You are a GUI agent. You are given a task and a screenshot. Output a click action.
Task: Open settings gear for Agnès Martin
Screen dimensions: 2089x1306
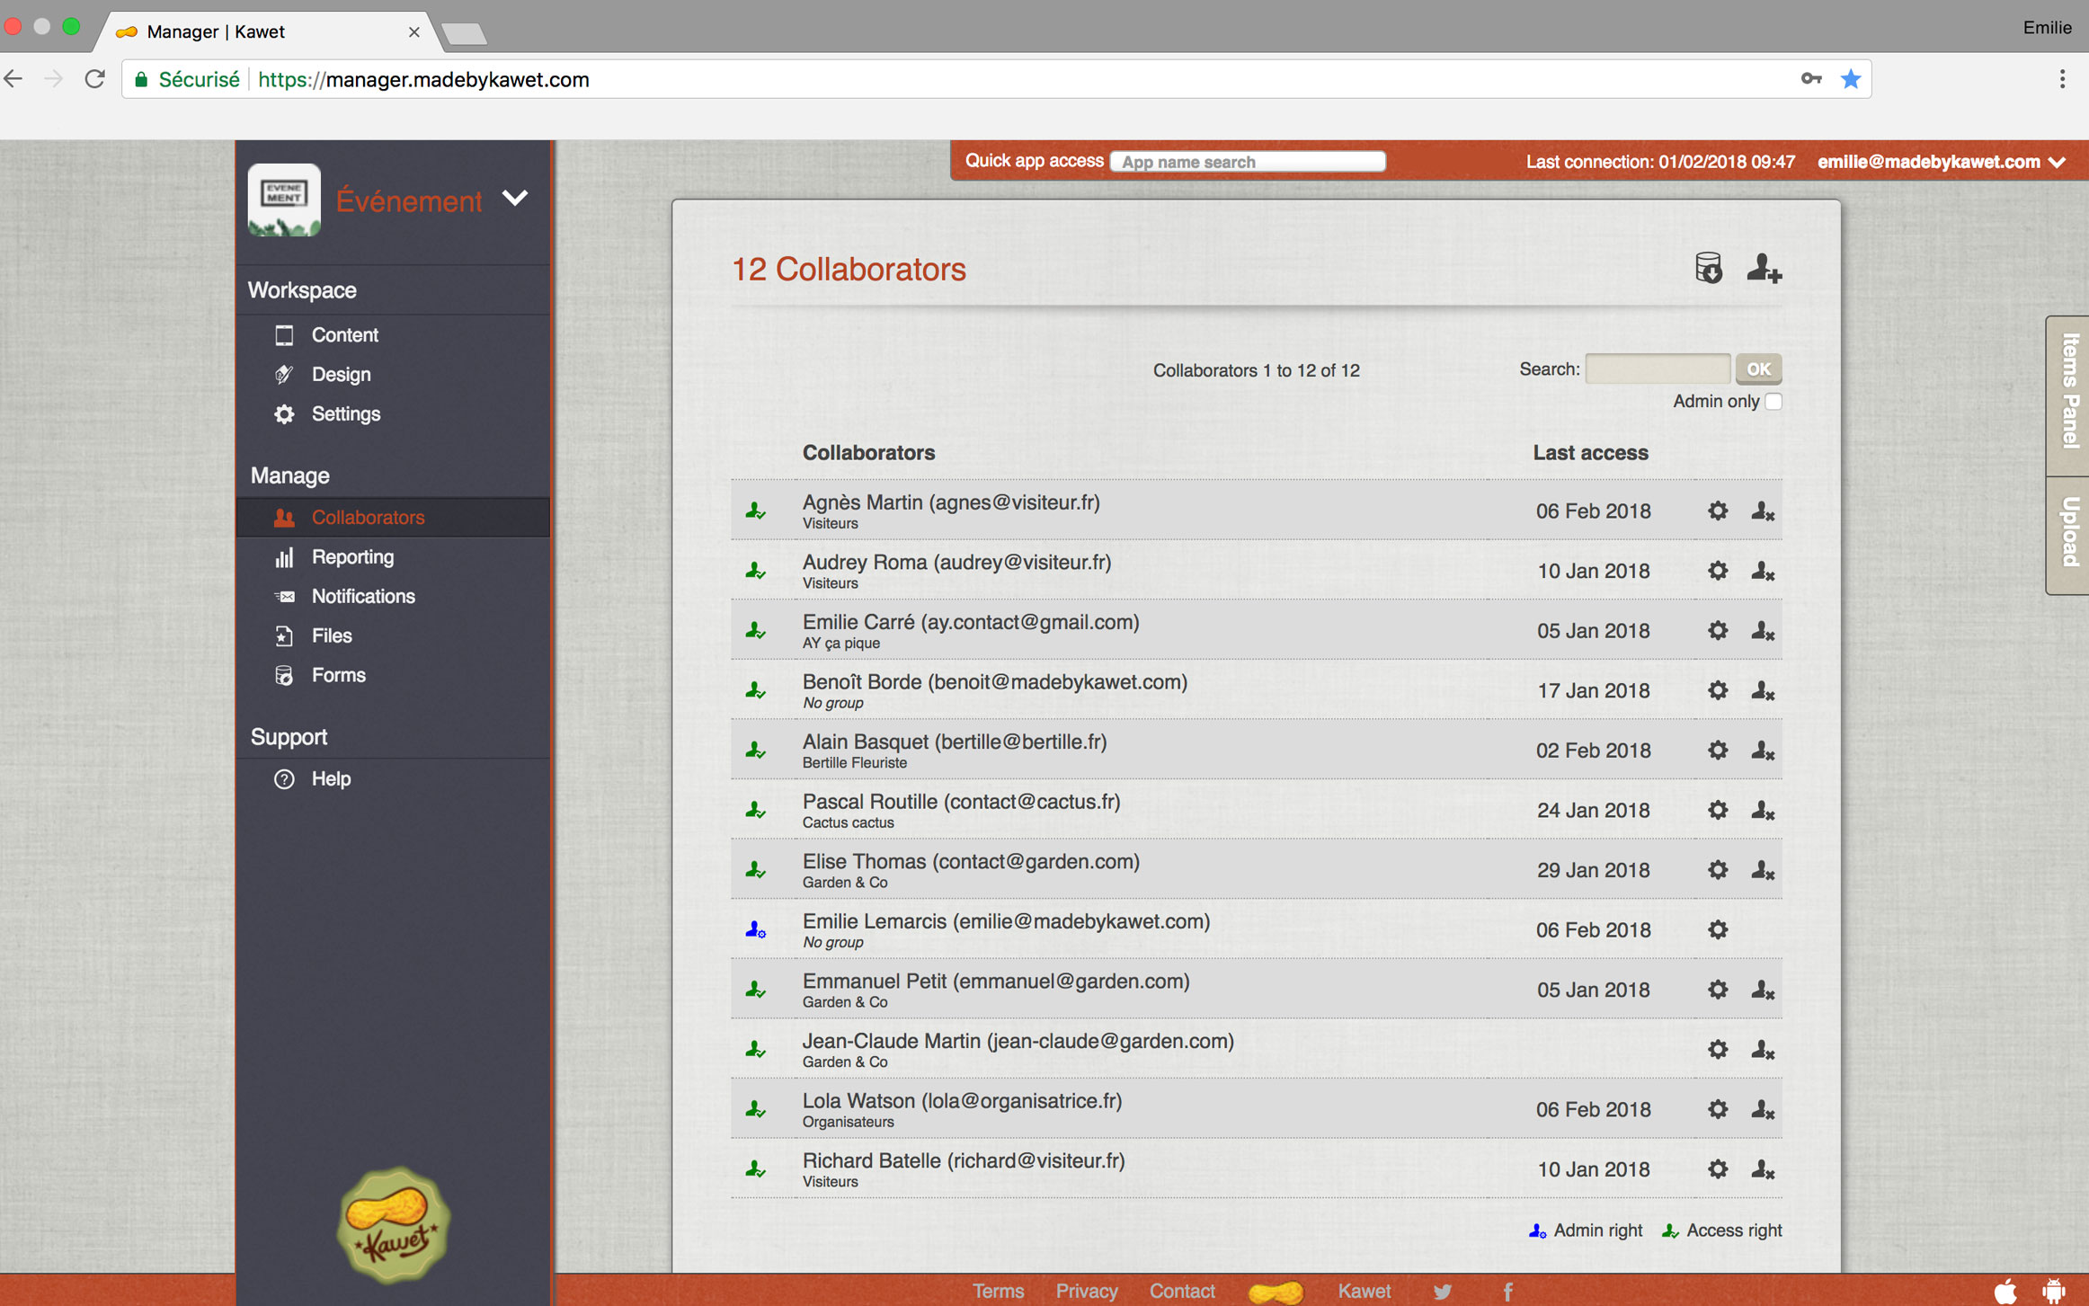pyautogui.click(x=1717, y=511)
